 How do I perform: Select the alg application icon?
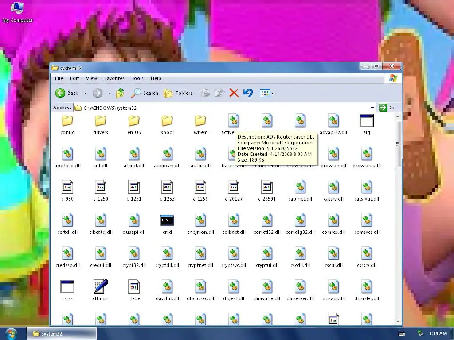(367, 125)
